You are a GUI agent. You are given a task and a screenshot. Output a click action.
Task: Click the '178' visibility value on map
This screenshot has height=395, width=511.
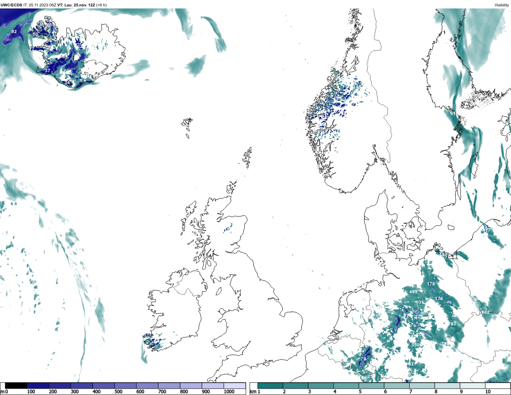pos(431,284)
